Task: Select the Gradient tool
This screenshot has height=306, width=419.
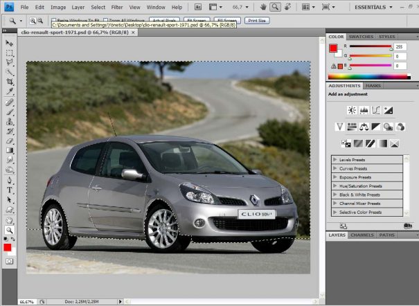Action: (10, 150)
